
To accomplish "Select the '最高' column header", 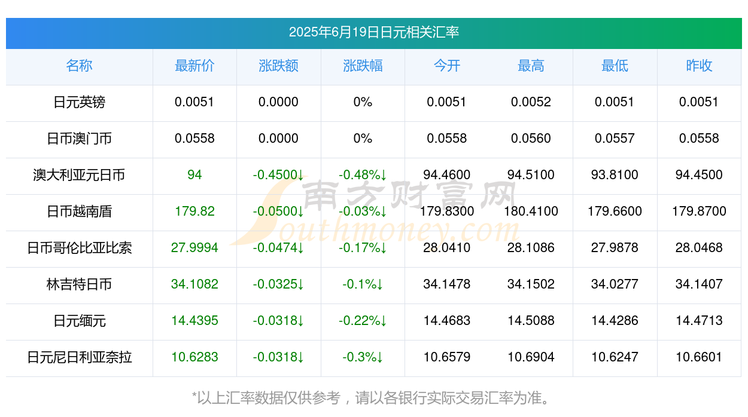I will pyautogui.click(x=531, y=66).
